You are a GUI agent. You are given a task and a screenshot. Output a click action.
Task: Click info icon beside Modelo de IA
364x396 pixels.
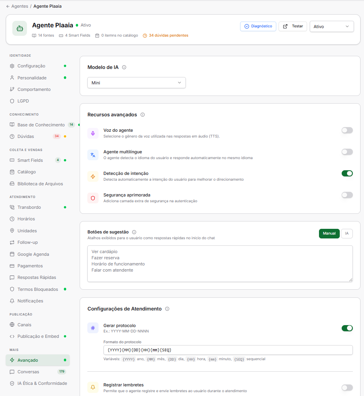click(x=124, y=67)
